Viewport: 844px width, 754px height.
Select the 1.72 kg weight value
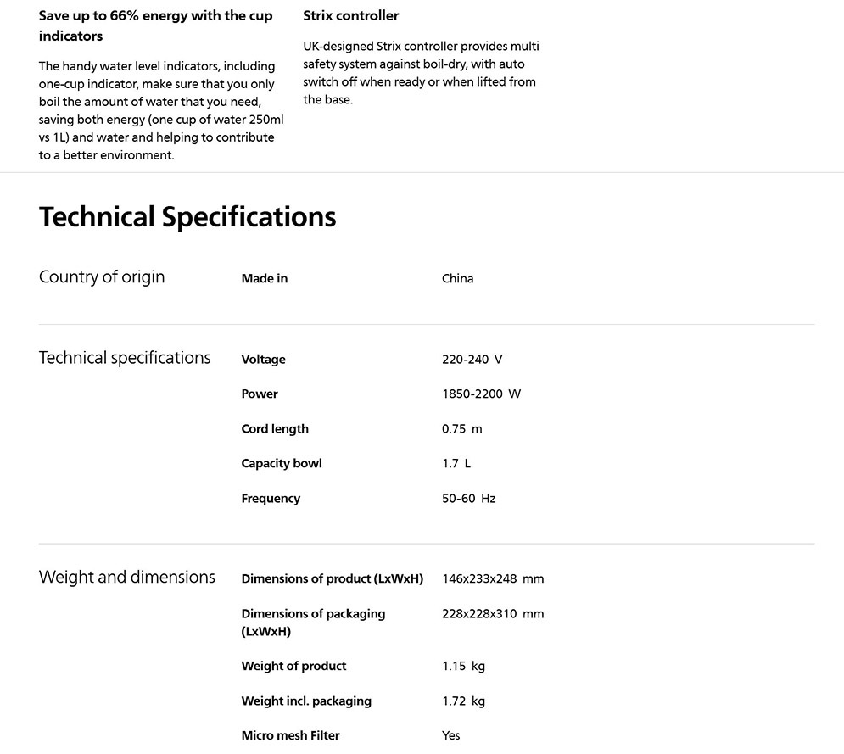click(x=463, y=701)
